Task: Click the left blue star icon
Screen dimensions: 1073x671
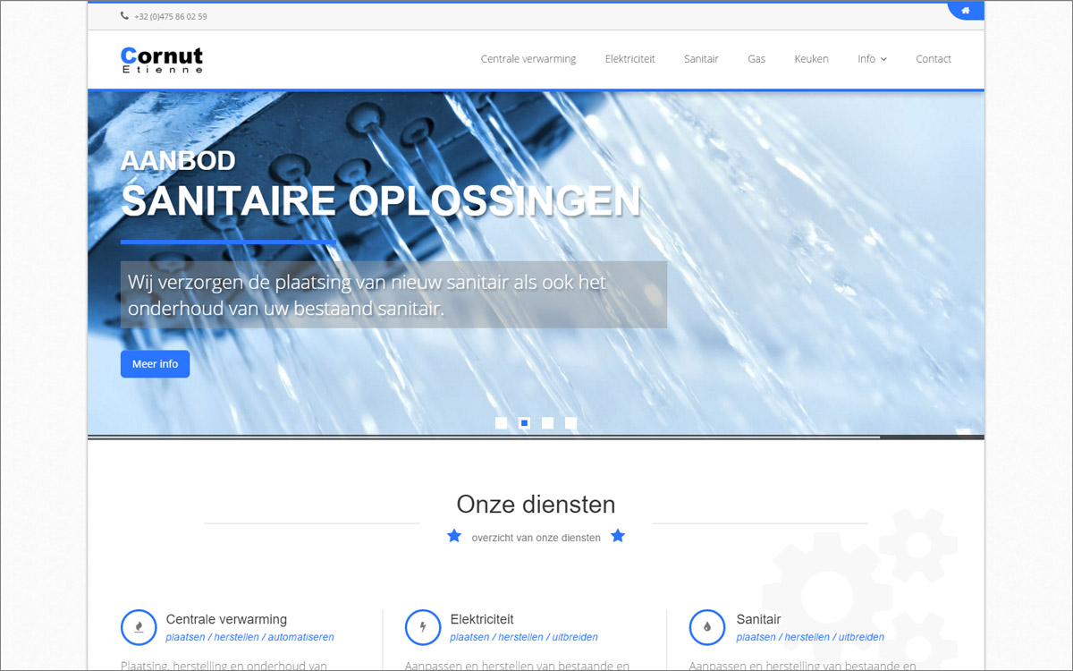Action: pos(454,536)
